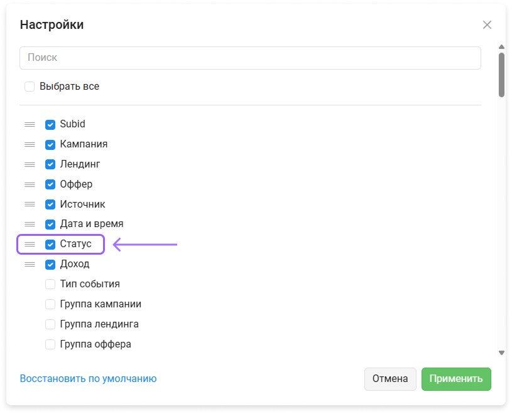Click the reorder handle for Источник
This screenshot has height=414, width=512.
coord(30,204)
